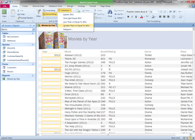Open the Selection filter dropdown
This screenshot has width=195, height=140.
point(64,11)
